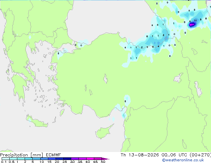Click the magenta precipitation hotspot on map
211x163 pixels.
[192, 25]
